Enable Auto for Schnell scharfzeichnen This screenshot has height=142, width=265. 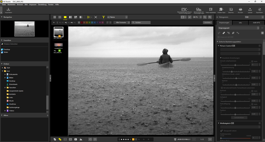pos(252,61)
